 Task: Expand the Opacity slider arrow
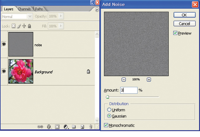click(61, 16)
